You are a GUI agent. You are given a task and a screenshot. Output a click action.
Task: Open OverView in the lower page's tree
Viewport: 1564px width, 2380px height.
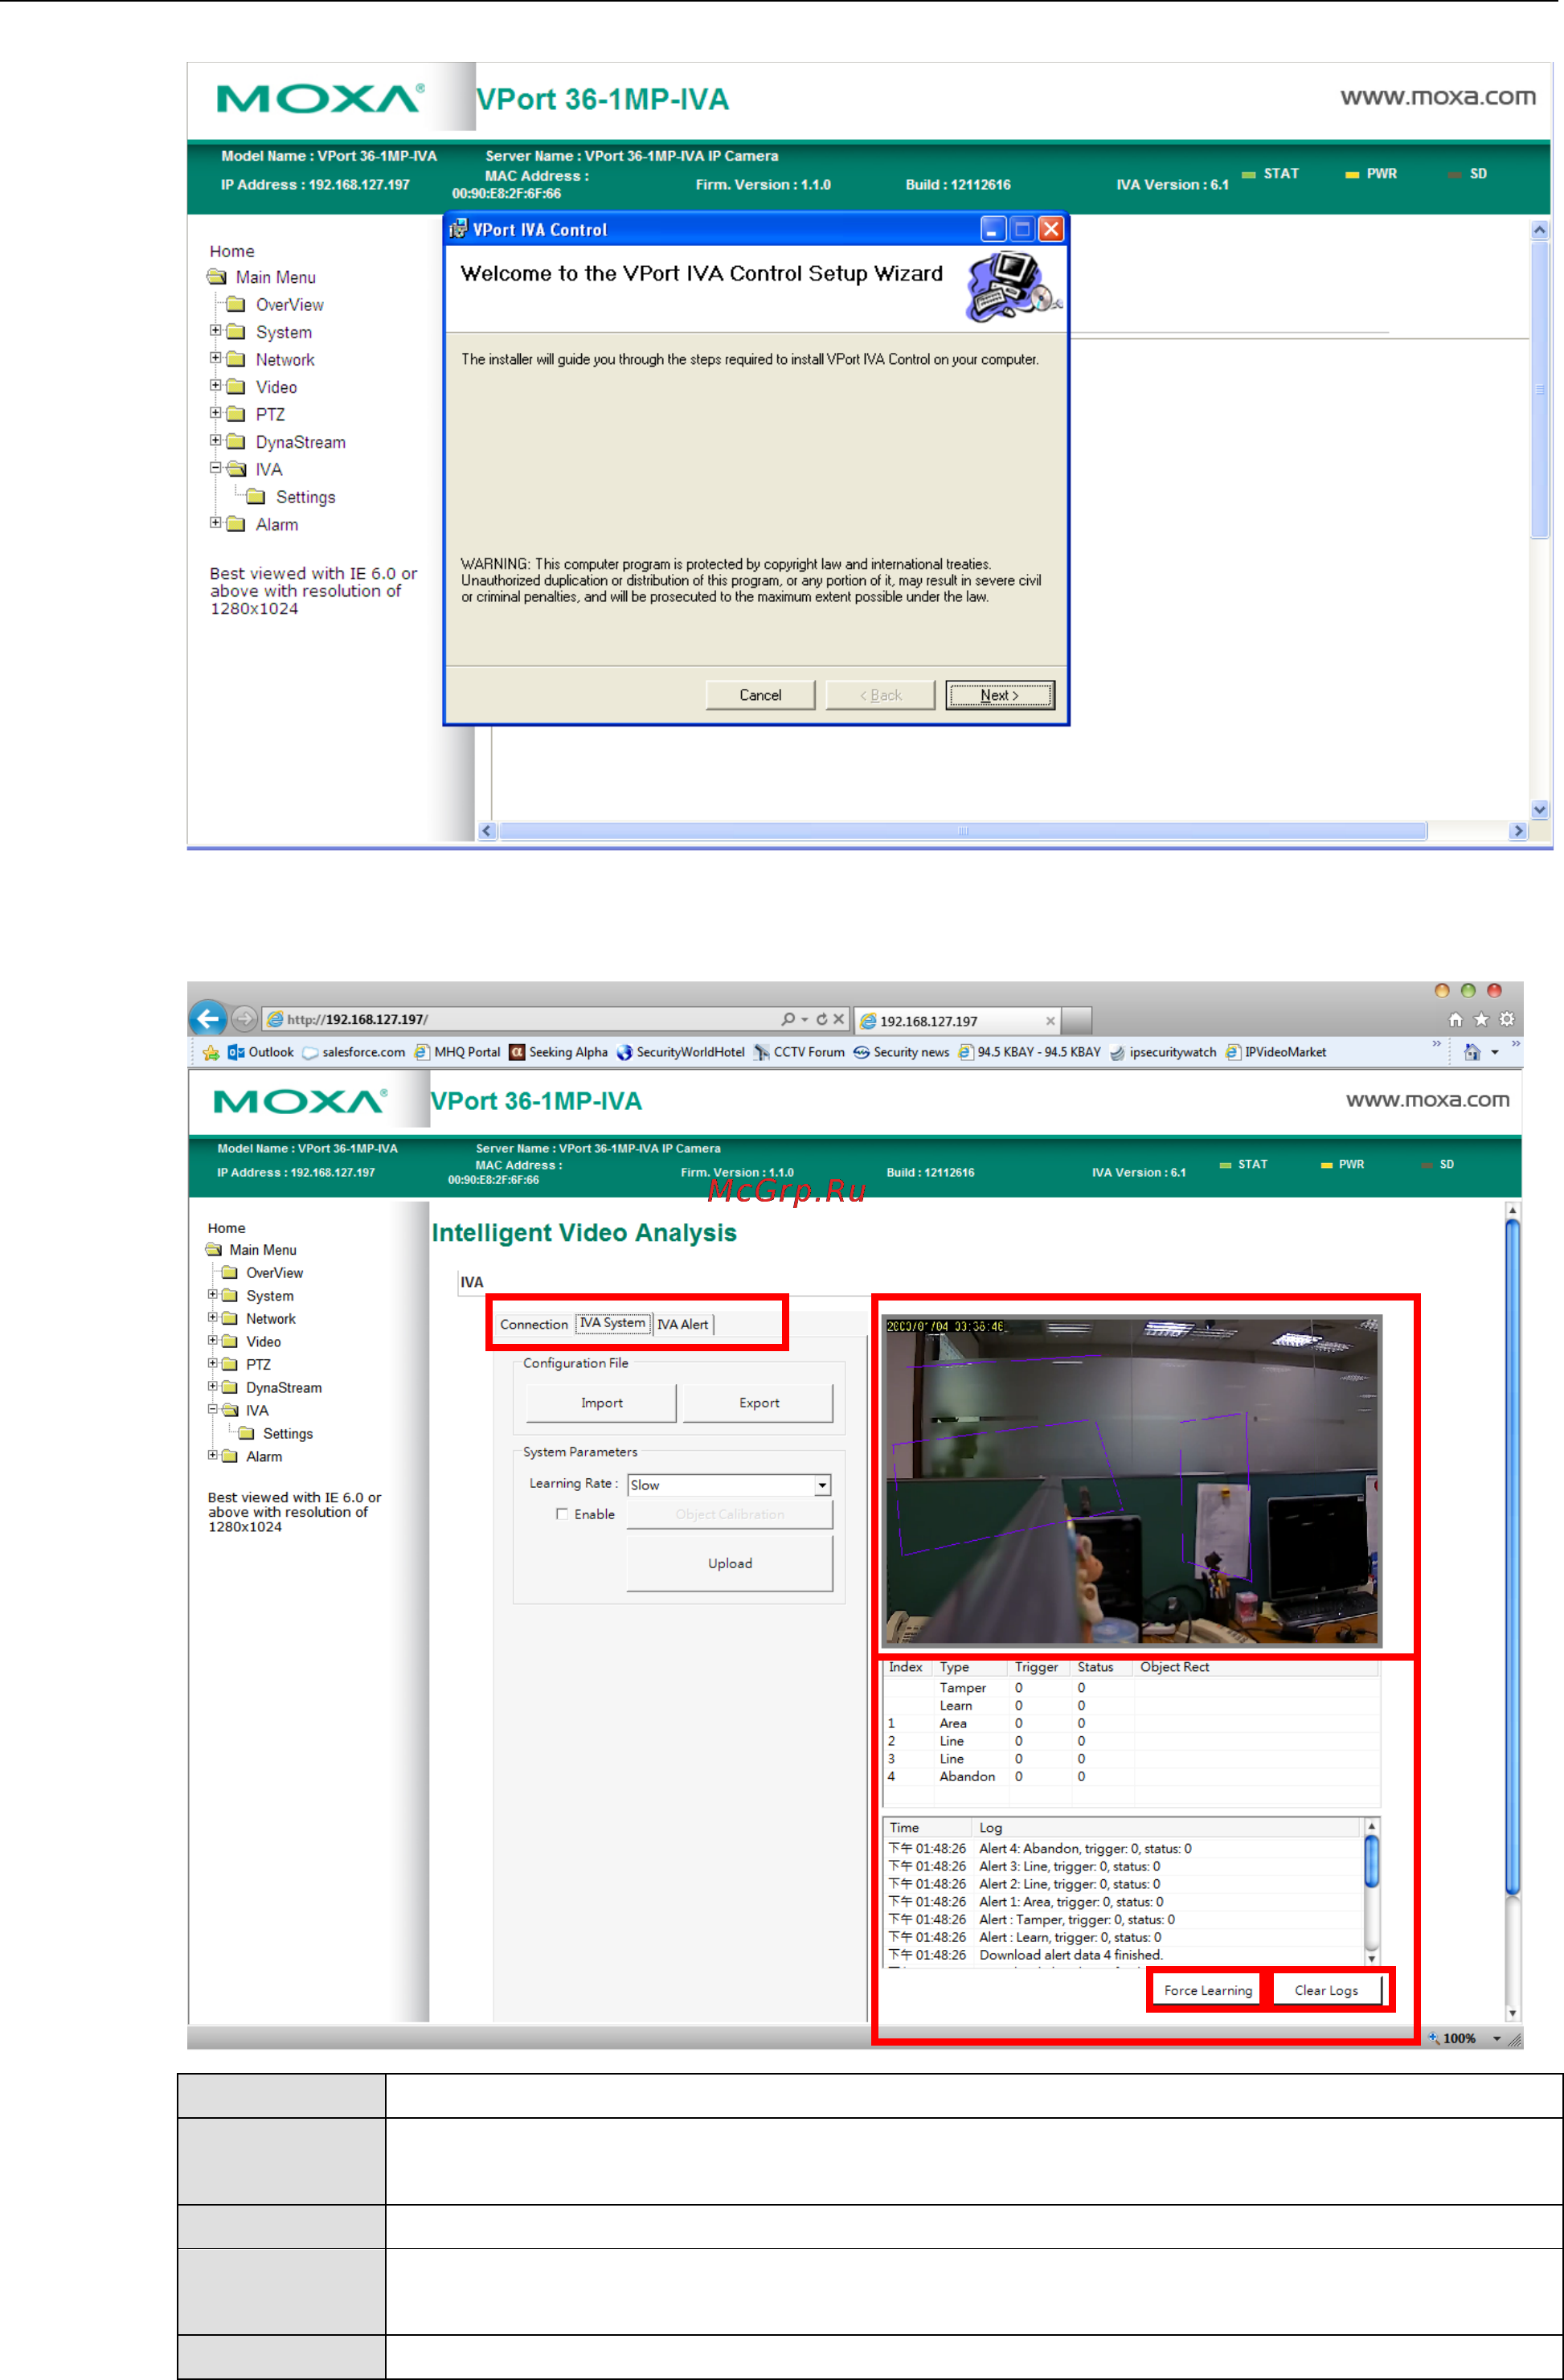click(275, 1273)
